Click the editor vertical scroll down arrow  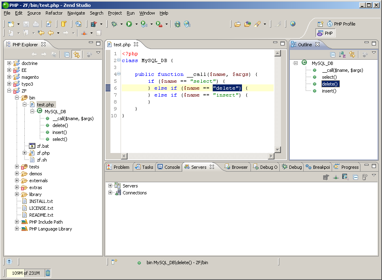pos(278,149)
